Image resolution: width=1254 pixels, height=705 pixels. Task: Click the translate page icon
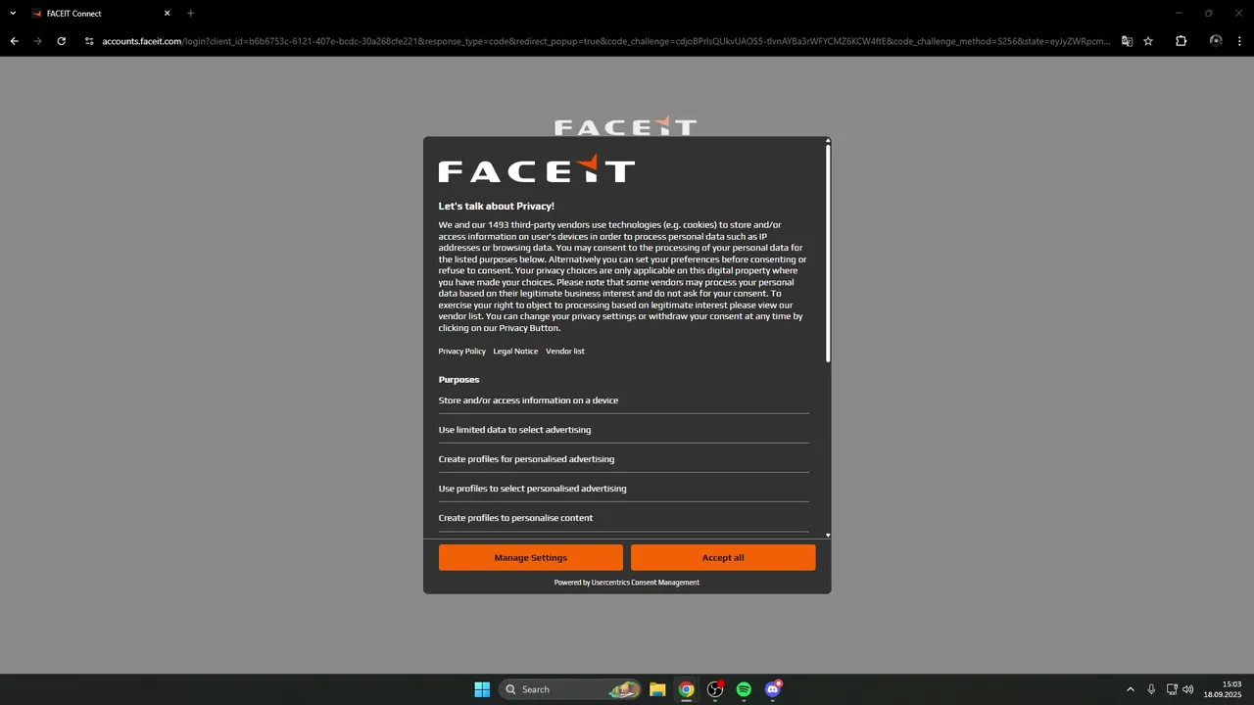[x=1127, y=41]
